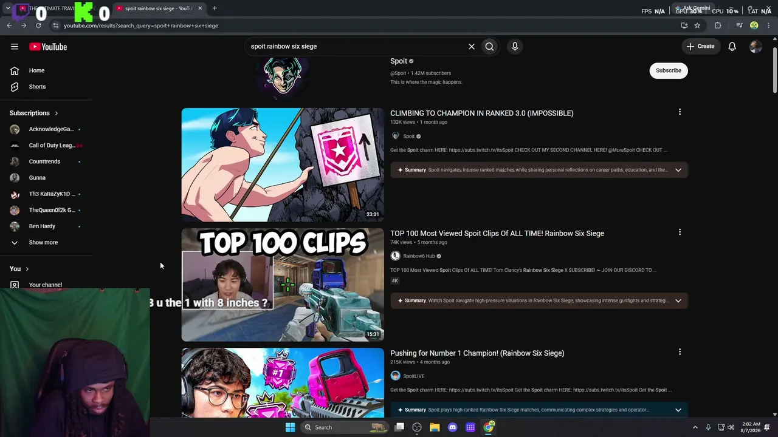Clear the search query with the X
Viewport: 778px width, 437px height.
(471, 46)
